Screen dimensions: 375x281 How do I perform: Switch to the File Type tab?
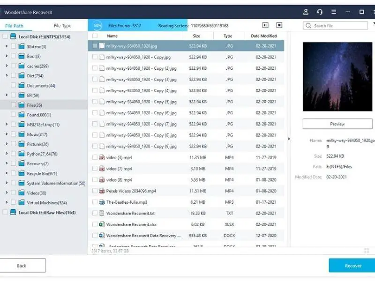pos(62,26)
